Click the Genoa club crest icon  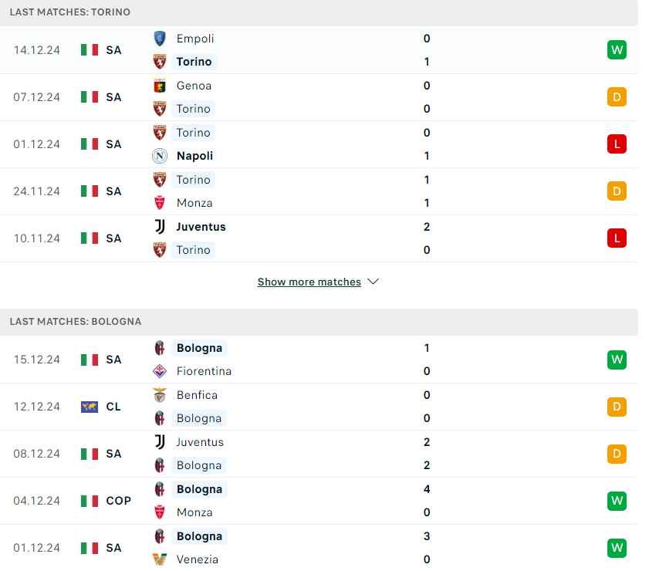pyautogui.click(x=160, y=86)
